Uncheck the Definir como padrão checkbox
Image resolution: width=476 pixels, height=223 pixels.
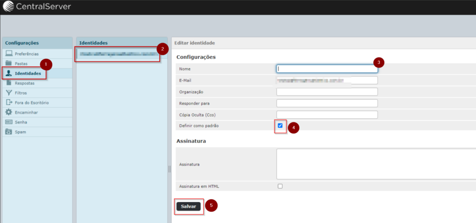[x=280, y=126]
